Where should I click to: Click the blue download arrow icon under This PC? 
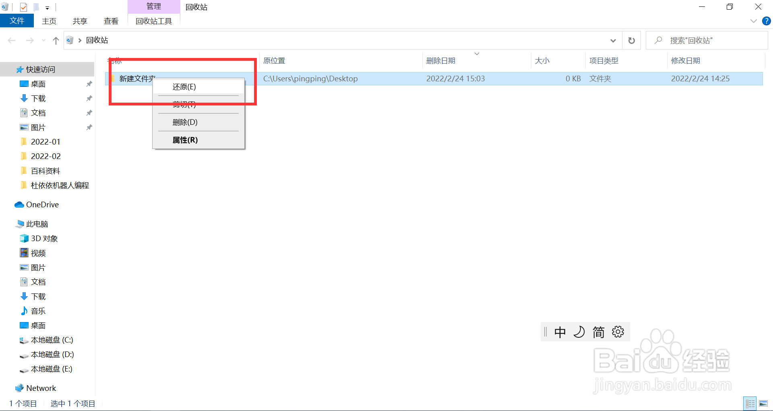point(24,297)
